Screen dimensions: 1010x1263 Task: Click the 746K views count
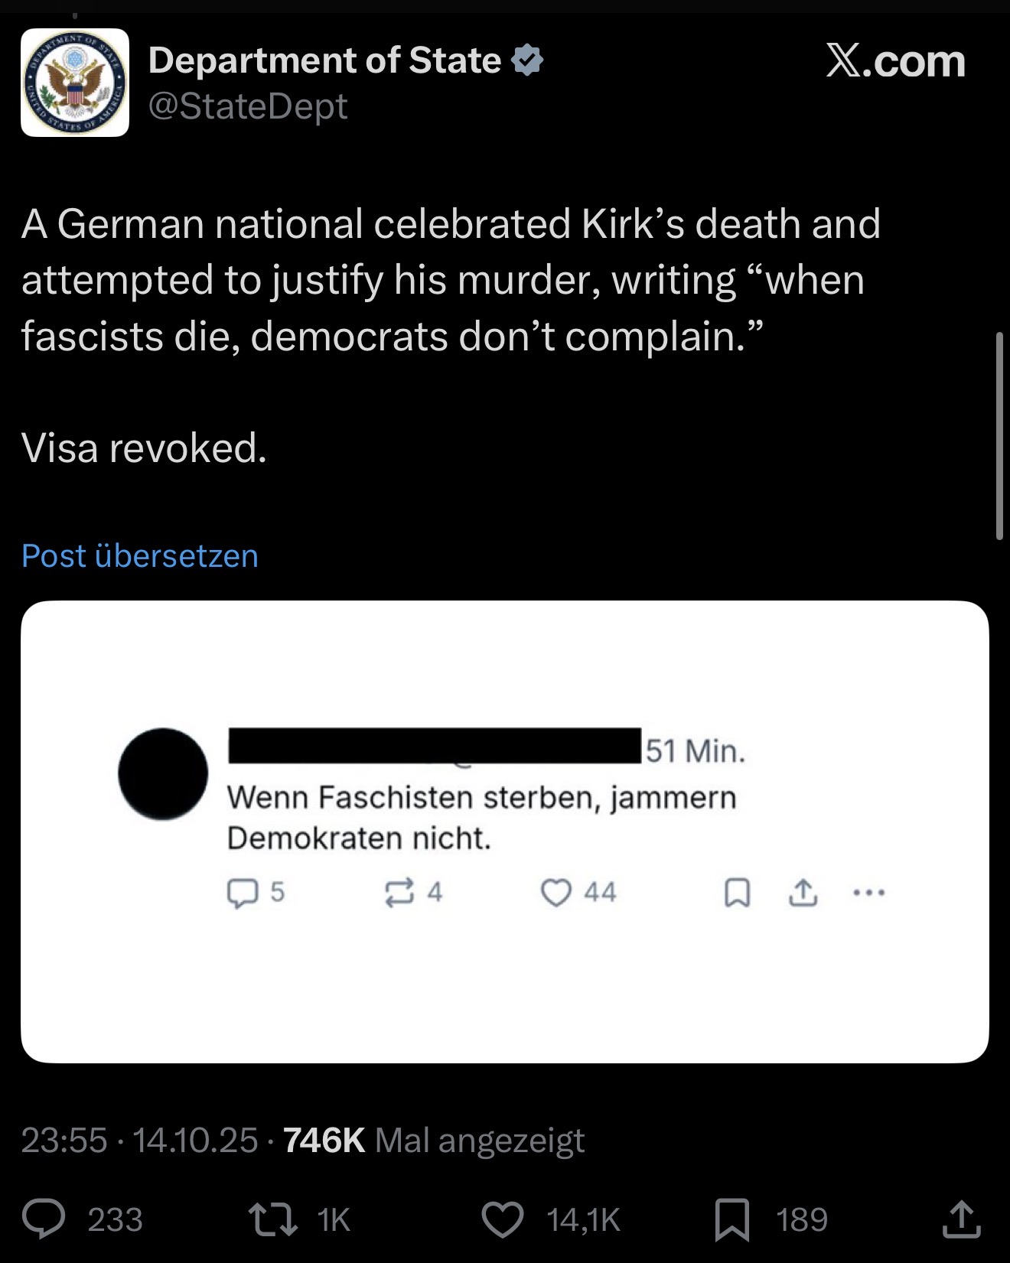coord(324,1141)
